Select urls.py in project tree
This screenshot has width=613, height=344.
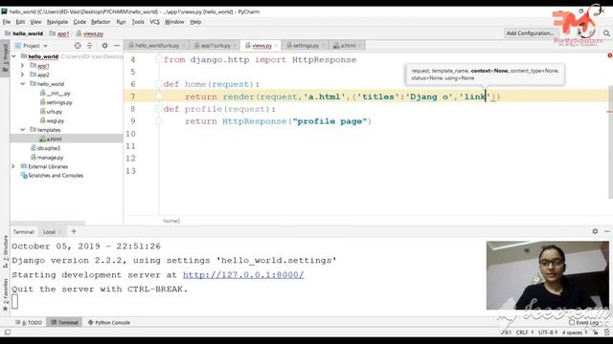point(51,112)
